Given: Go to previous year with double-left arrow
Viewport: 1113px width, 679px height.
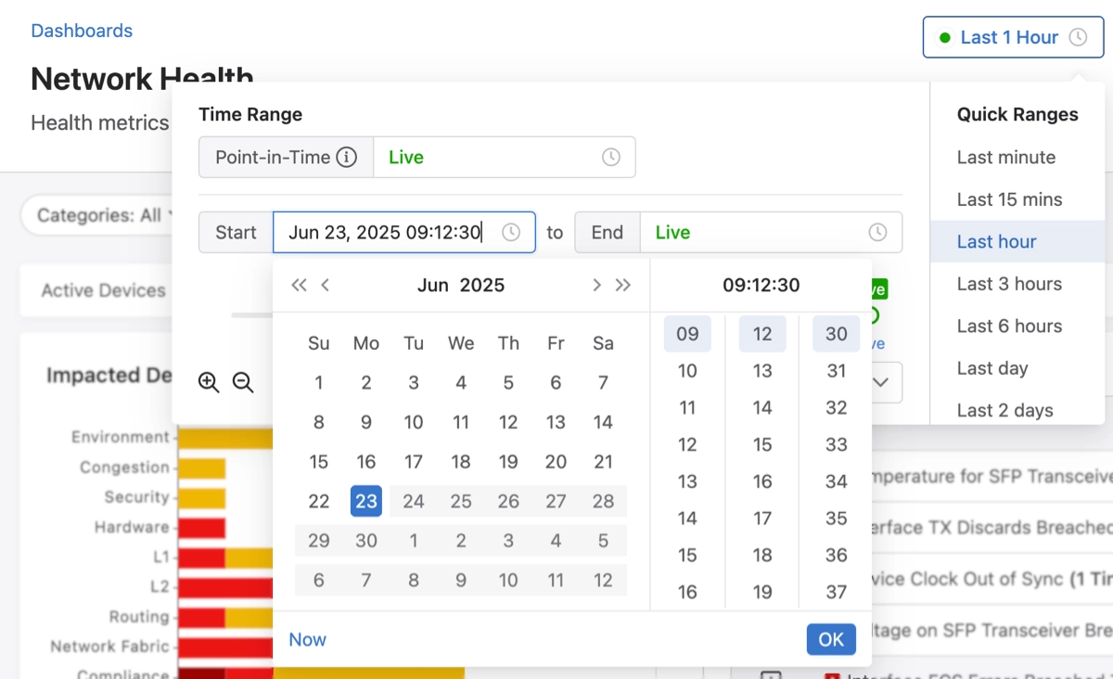Looking at the screenshot, I should tap(299, 285).
